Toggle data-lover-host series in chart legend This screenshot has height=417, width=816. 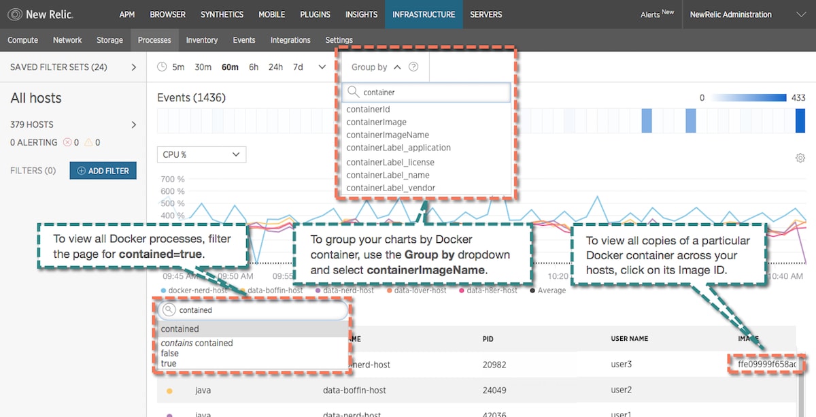tap(417, 290)
